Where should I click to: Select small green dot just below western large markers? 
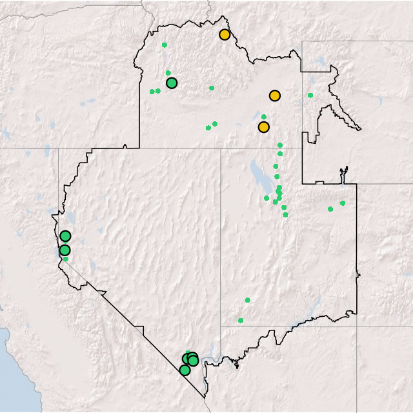pos(65,259)
